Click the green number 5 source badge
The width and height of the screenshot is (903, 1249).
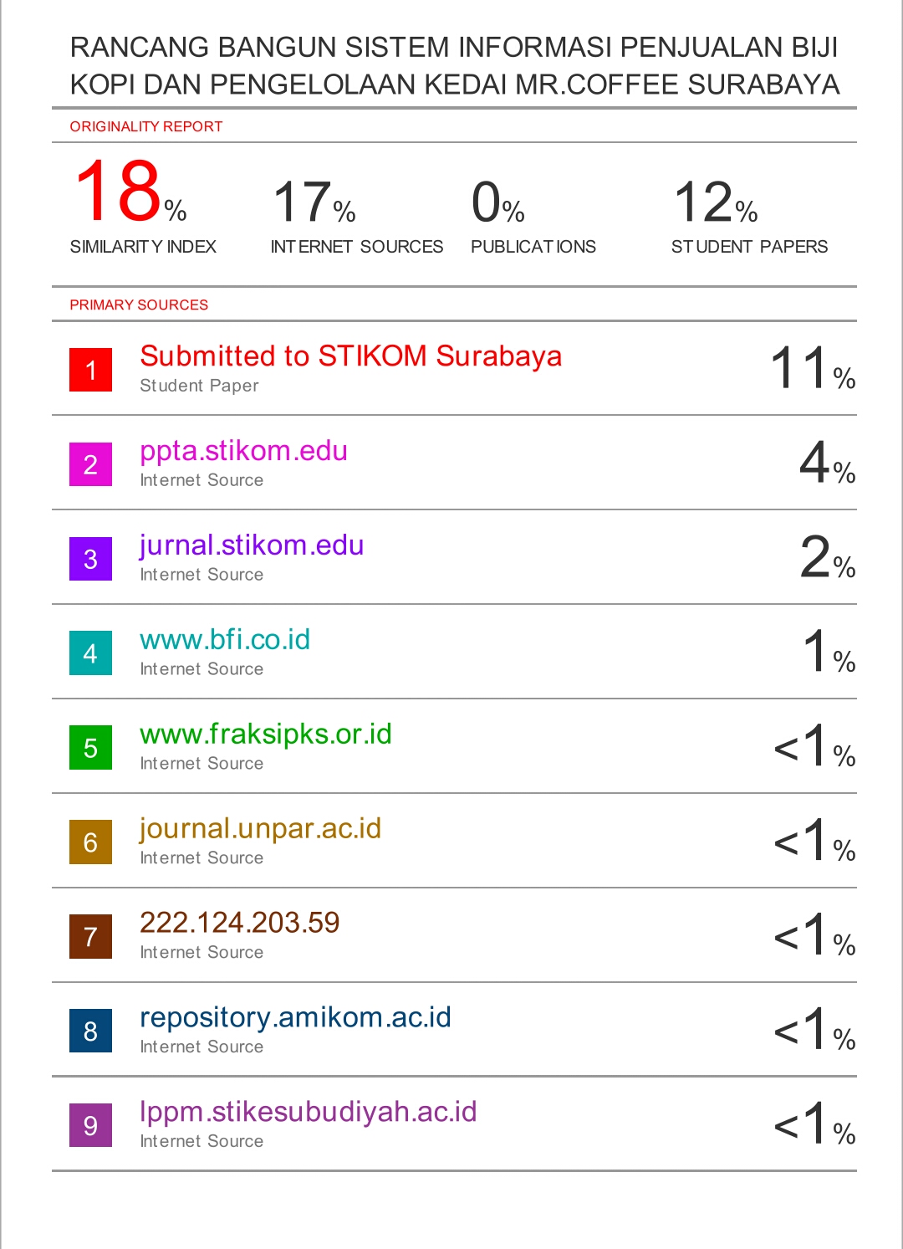(x=90, y=748)
